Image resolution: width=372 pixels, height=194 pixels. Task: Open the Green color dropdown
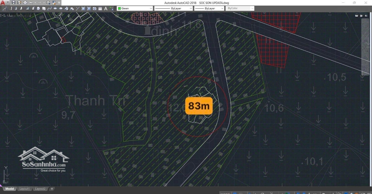point(135,8)
